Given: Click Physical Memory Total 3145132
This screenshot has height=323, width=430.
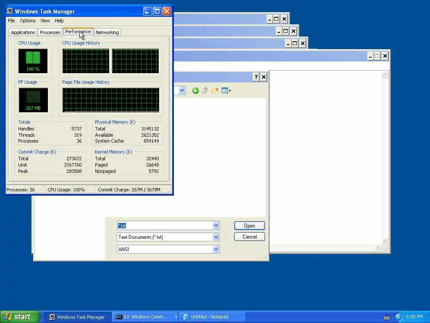Looking at the screenshot, I should pyautogui.click(x=150, y=129).
